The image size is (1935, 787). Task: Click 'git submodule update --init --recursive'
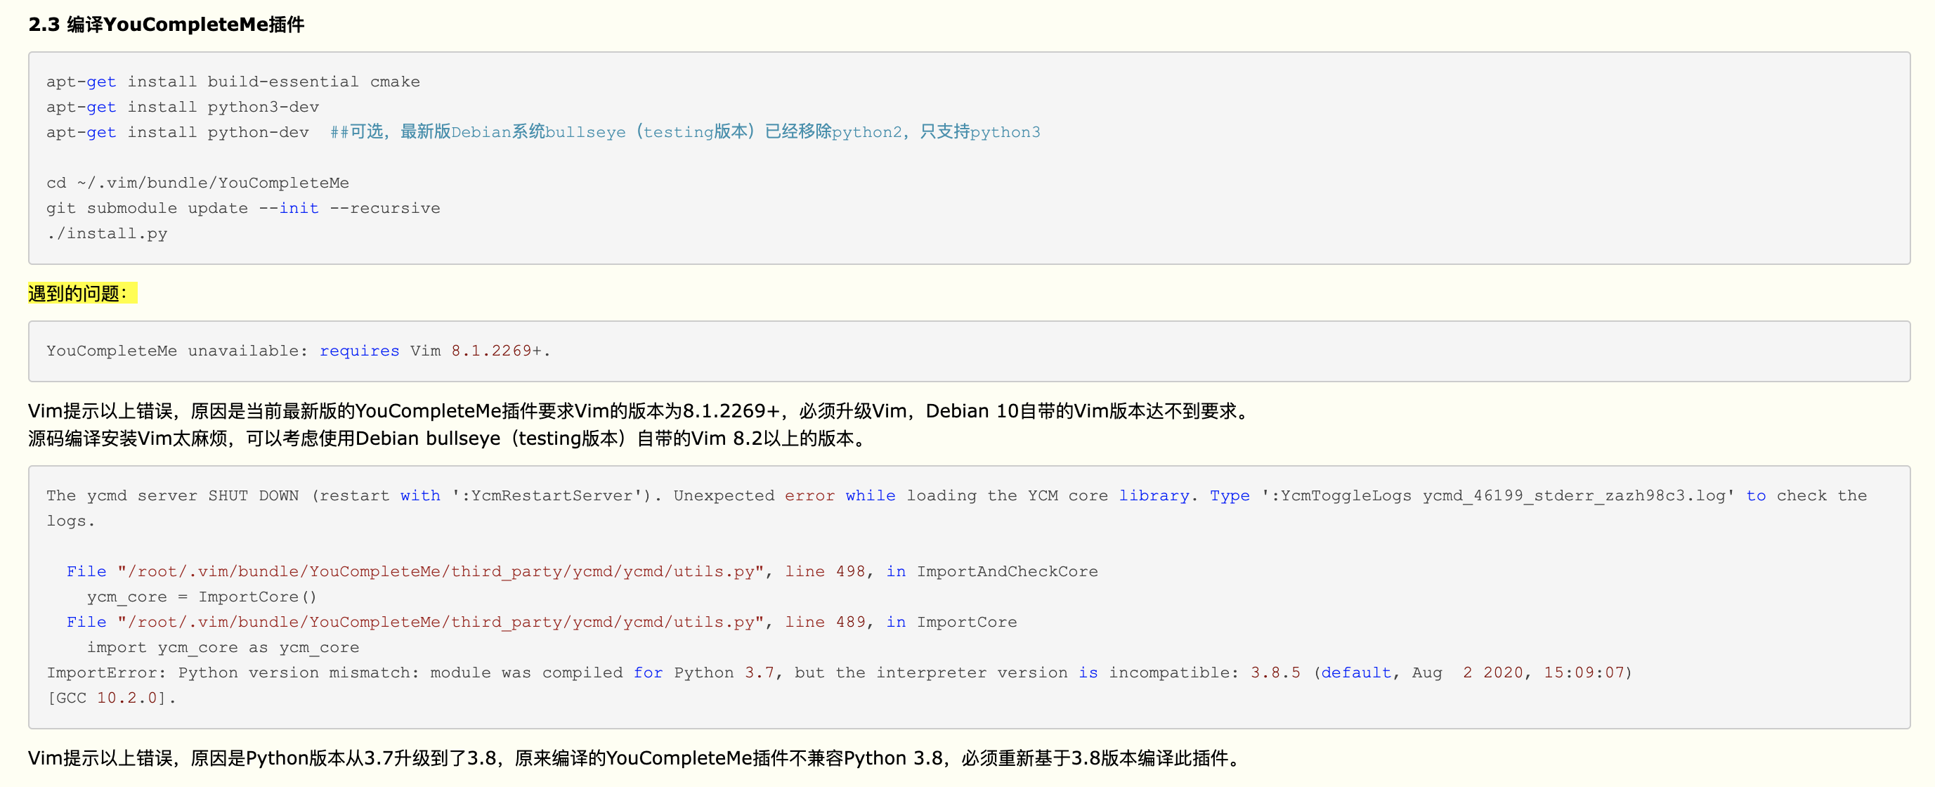pyautogui.click(x=243, y=208)
